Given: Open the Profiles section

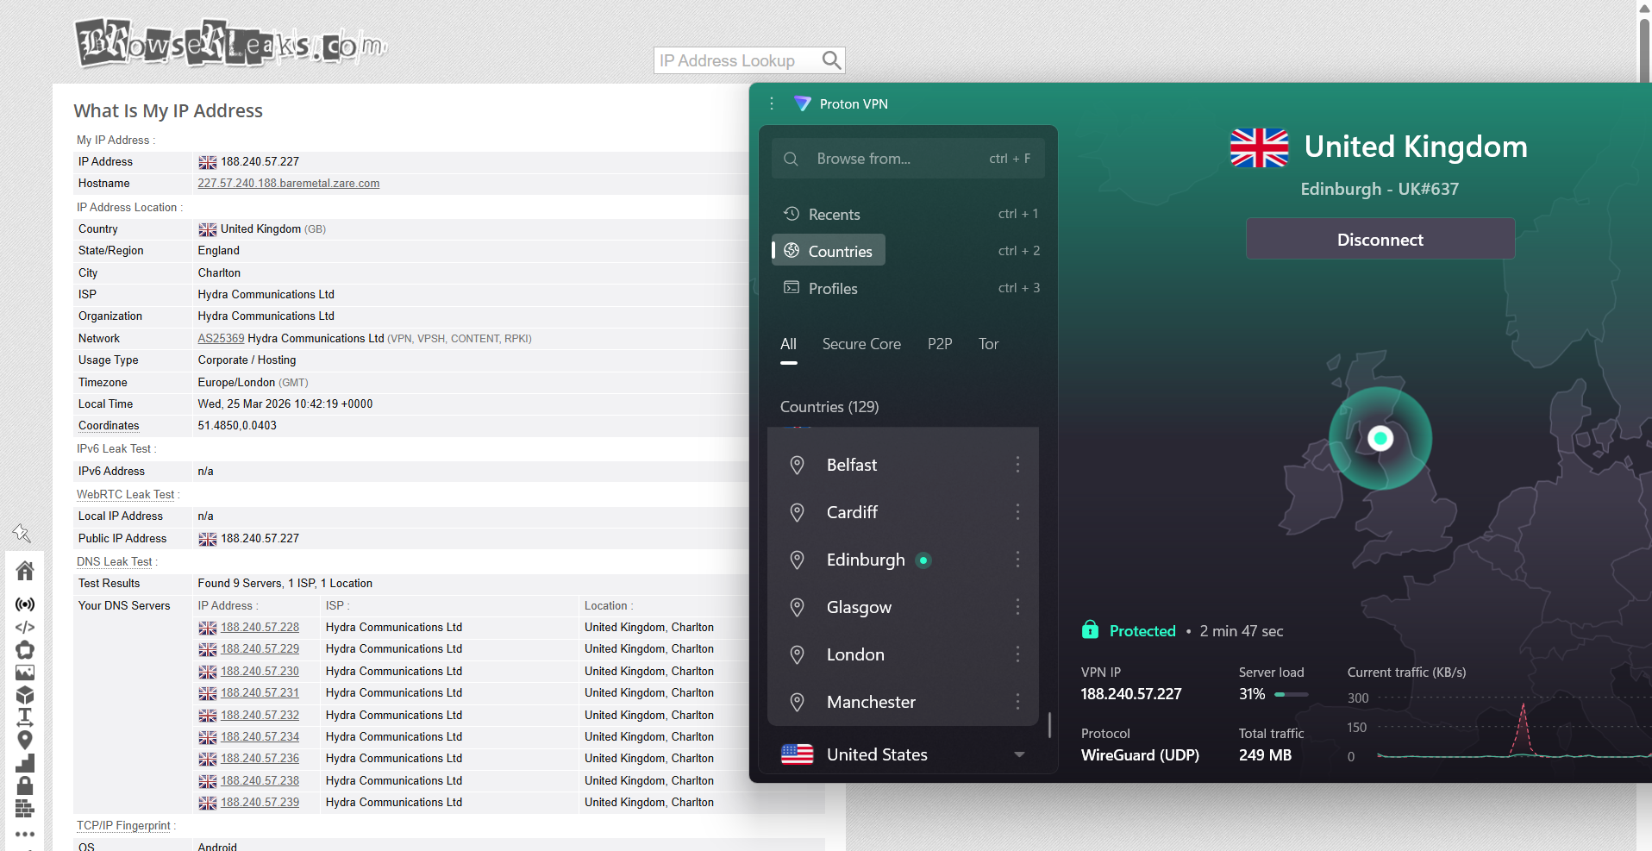Looking at the screenshot, I should pyautogui.click(x=832, y=289).
